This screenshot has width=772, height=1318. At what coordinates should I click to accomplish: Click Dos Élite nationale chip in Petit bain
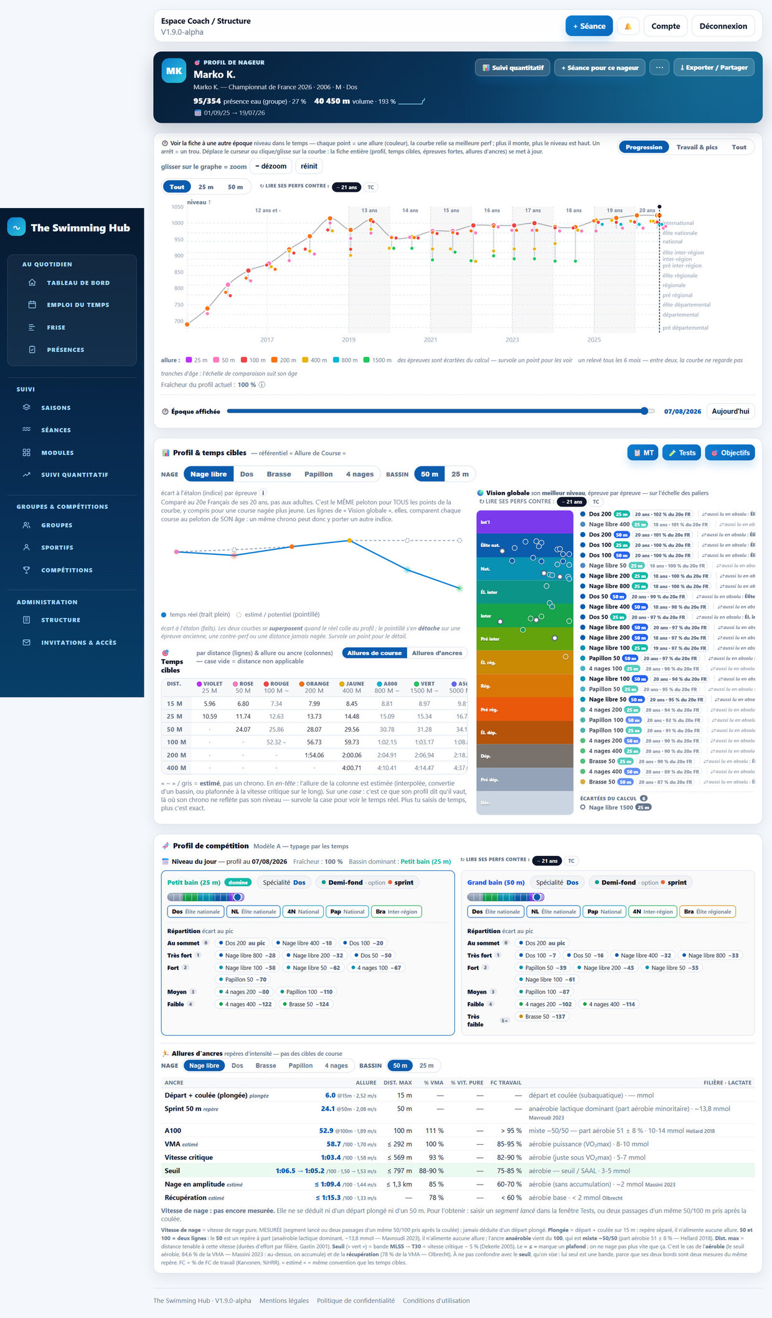point(195,911)
